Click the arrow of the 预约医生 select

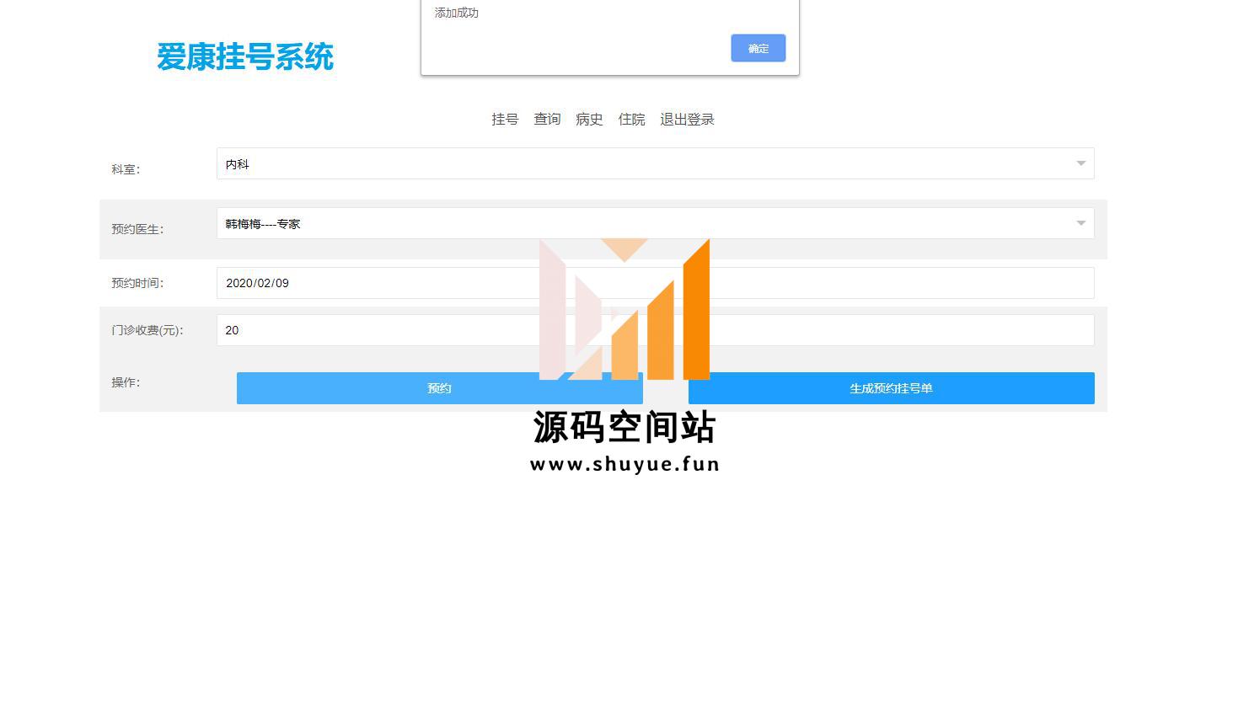pyautogui.click(x=1080, y=223)
